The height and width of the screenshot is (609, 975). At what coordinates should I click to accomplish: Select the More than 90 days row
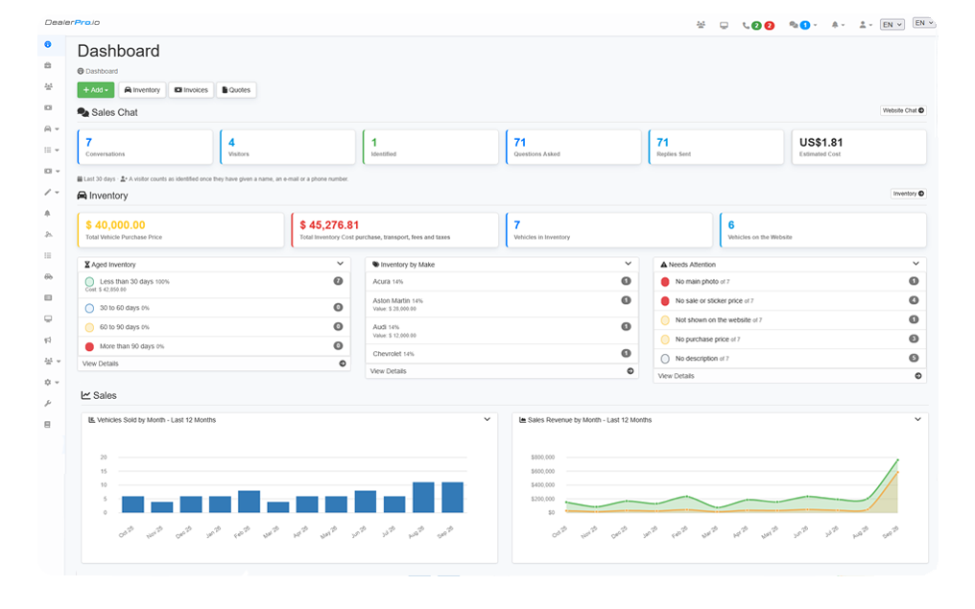pos(214,347)
